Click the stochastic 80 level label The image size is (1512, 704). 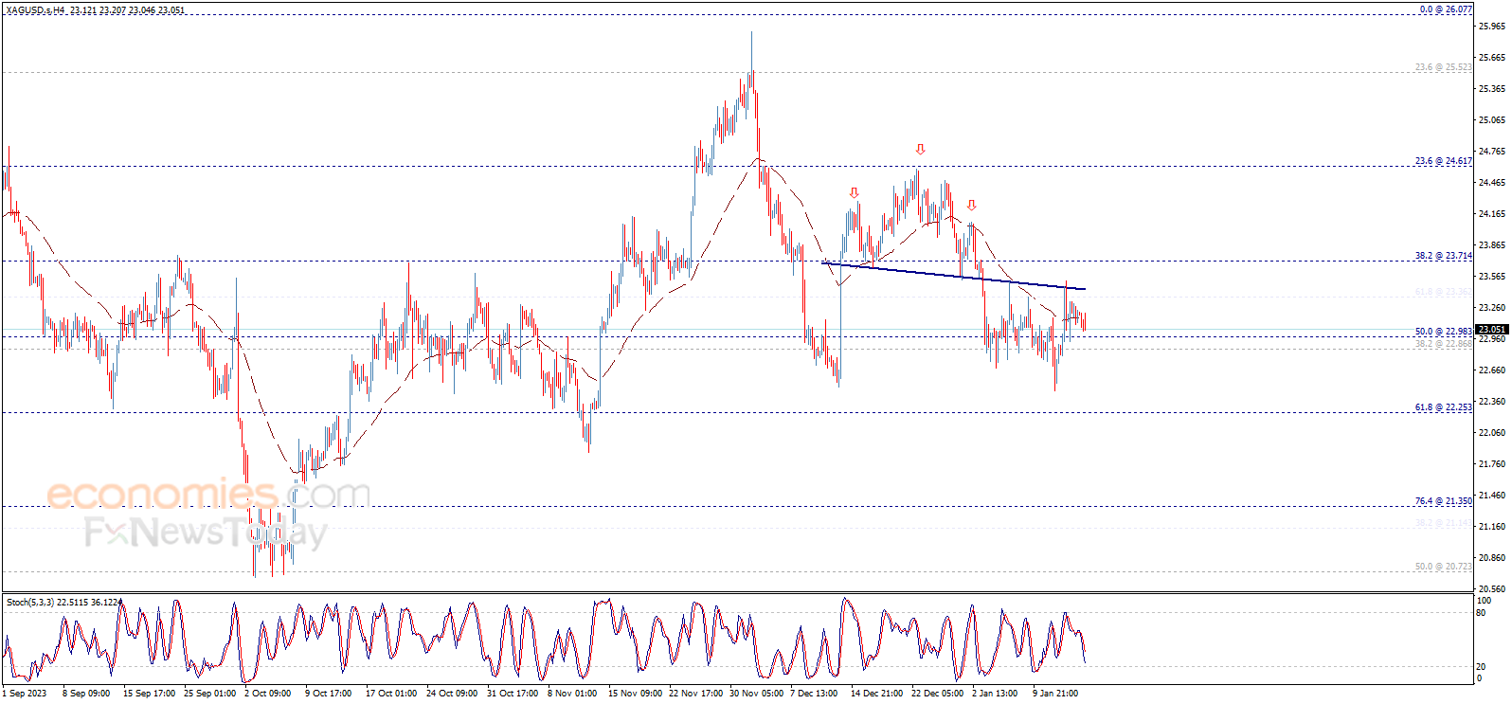[x=1481, y=613]
